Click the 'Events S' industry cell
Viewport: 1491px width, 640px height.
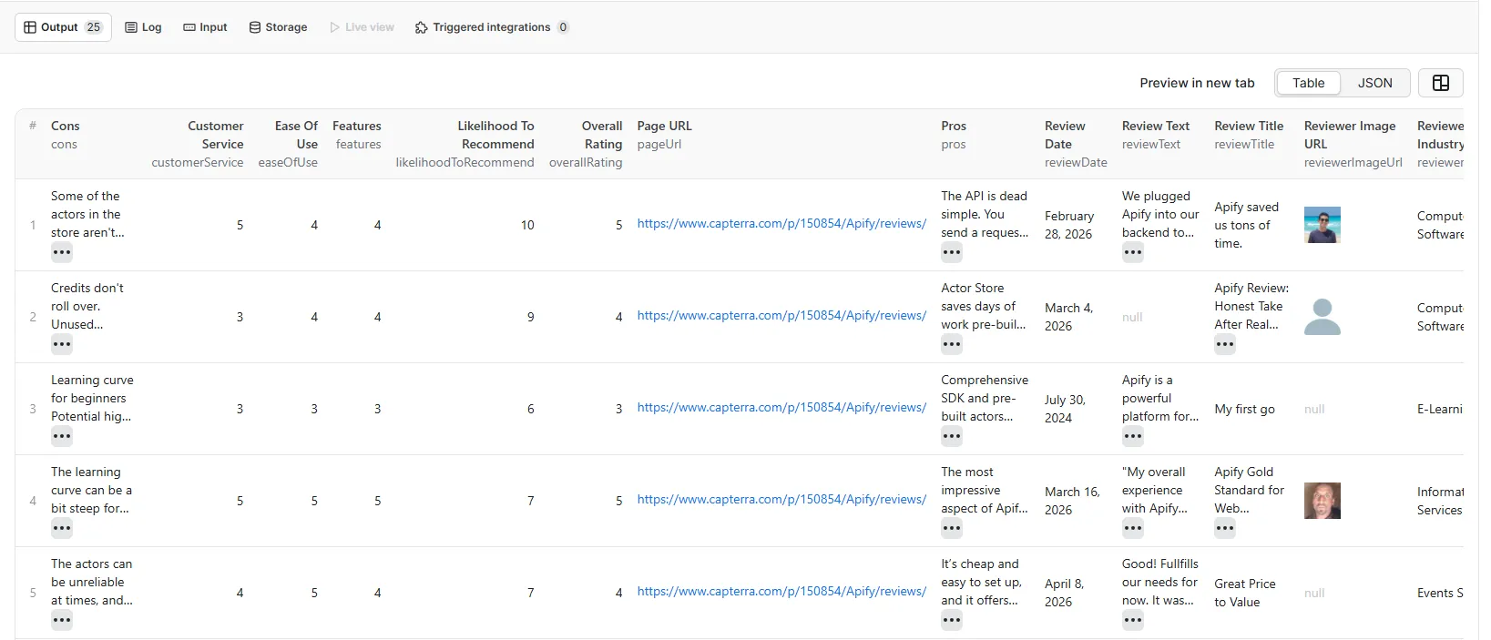pyautogui.click(x=1440, y=593)
